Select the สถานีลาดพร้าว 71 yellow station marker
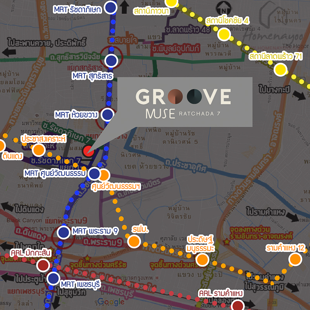Viewport: 310px width, 310px height. tap(280, 69)
